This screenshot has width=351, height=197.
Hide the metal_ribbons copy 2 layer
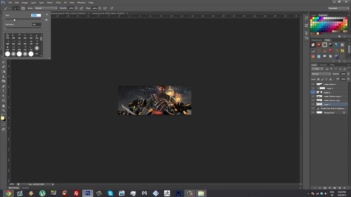tap(313, 96)
